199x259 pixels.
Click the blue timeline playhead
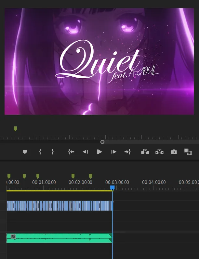[112, 188]
